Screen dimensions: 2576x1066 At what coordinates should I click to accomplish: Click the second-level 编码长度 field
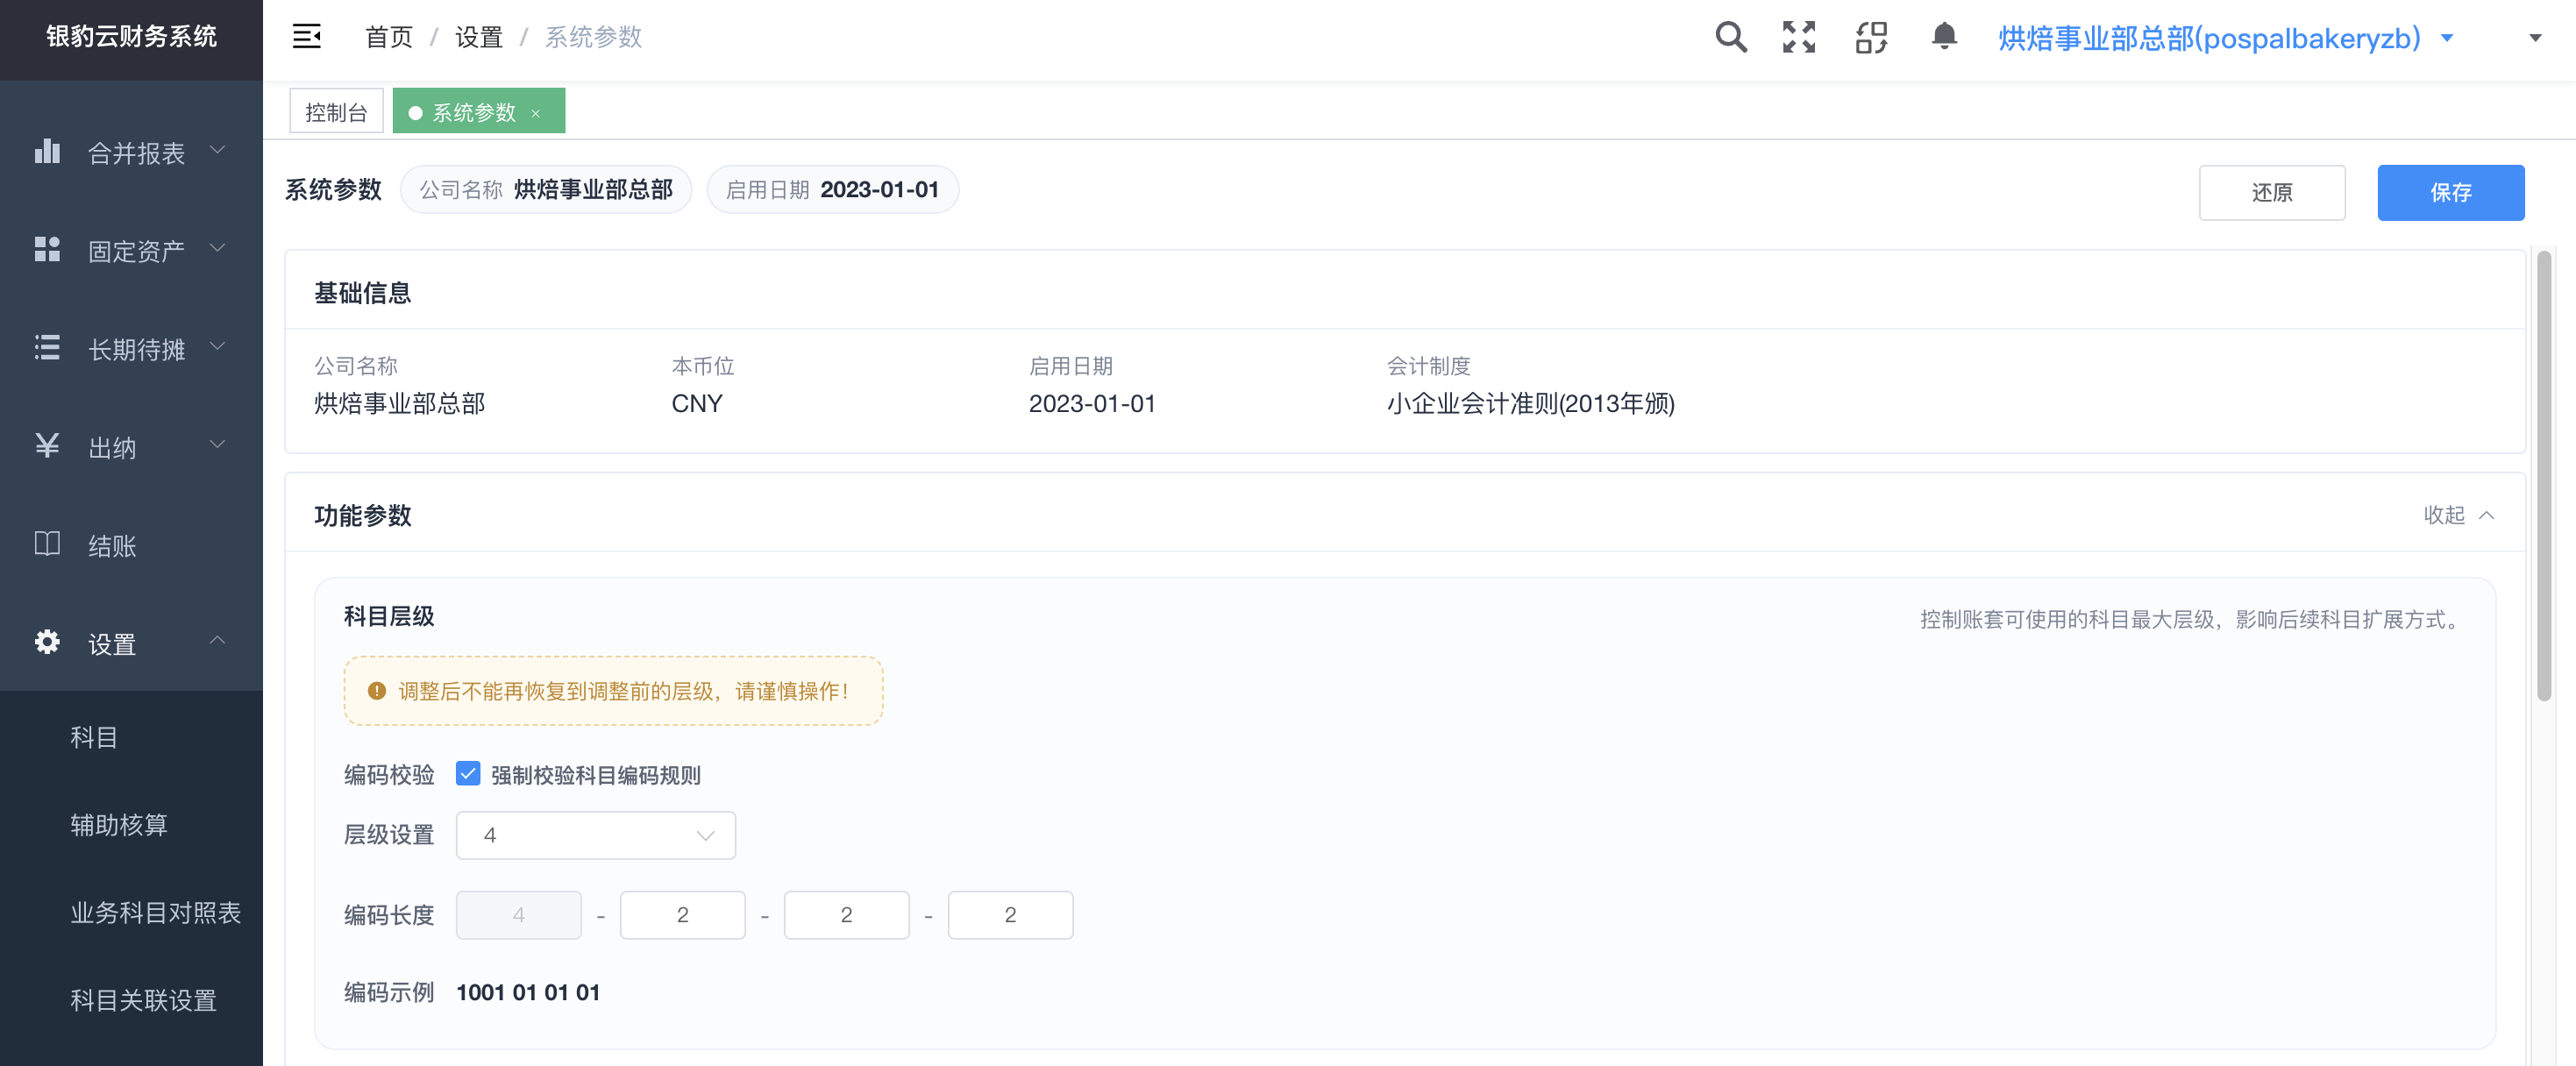click(682, 915)
